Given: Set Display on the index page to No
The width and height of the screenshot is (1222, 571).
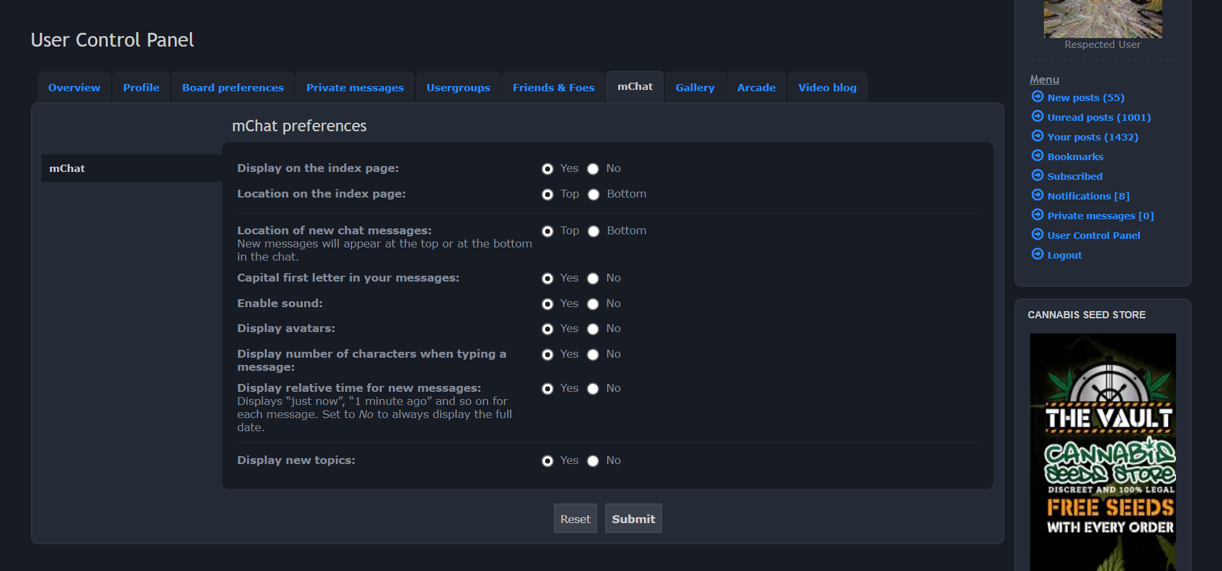Looking at the screenshot, I should coord(593,169).
